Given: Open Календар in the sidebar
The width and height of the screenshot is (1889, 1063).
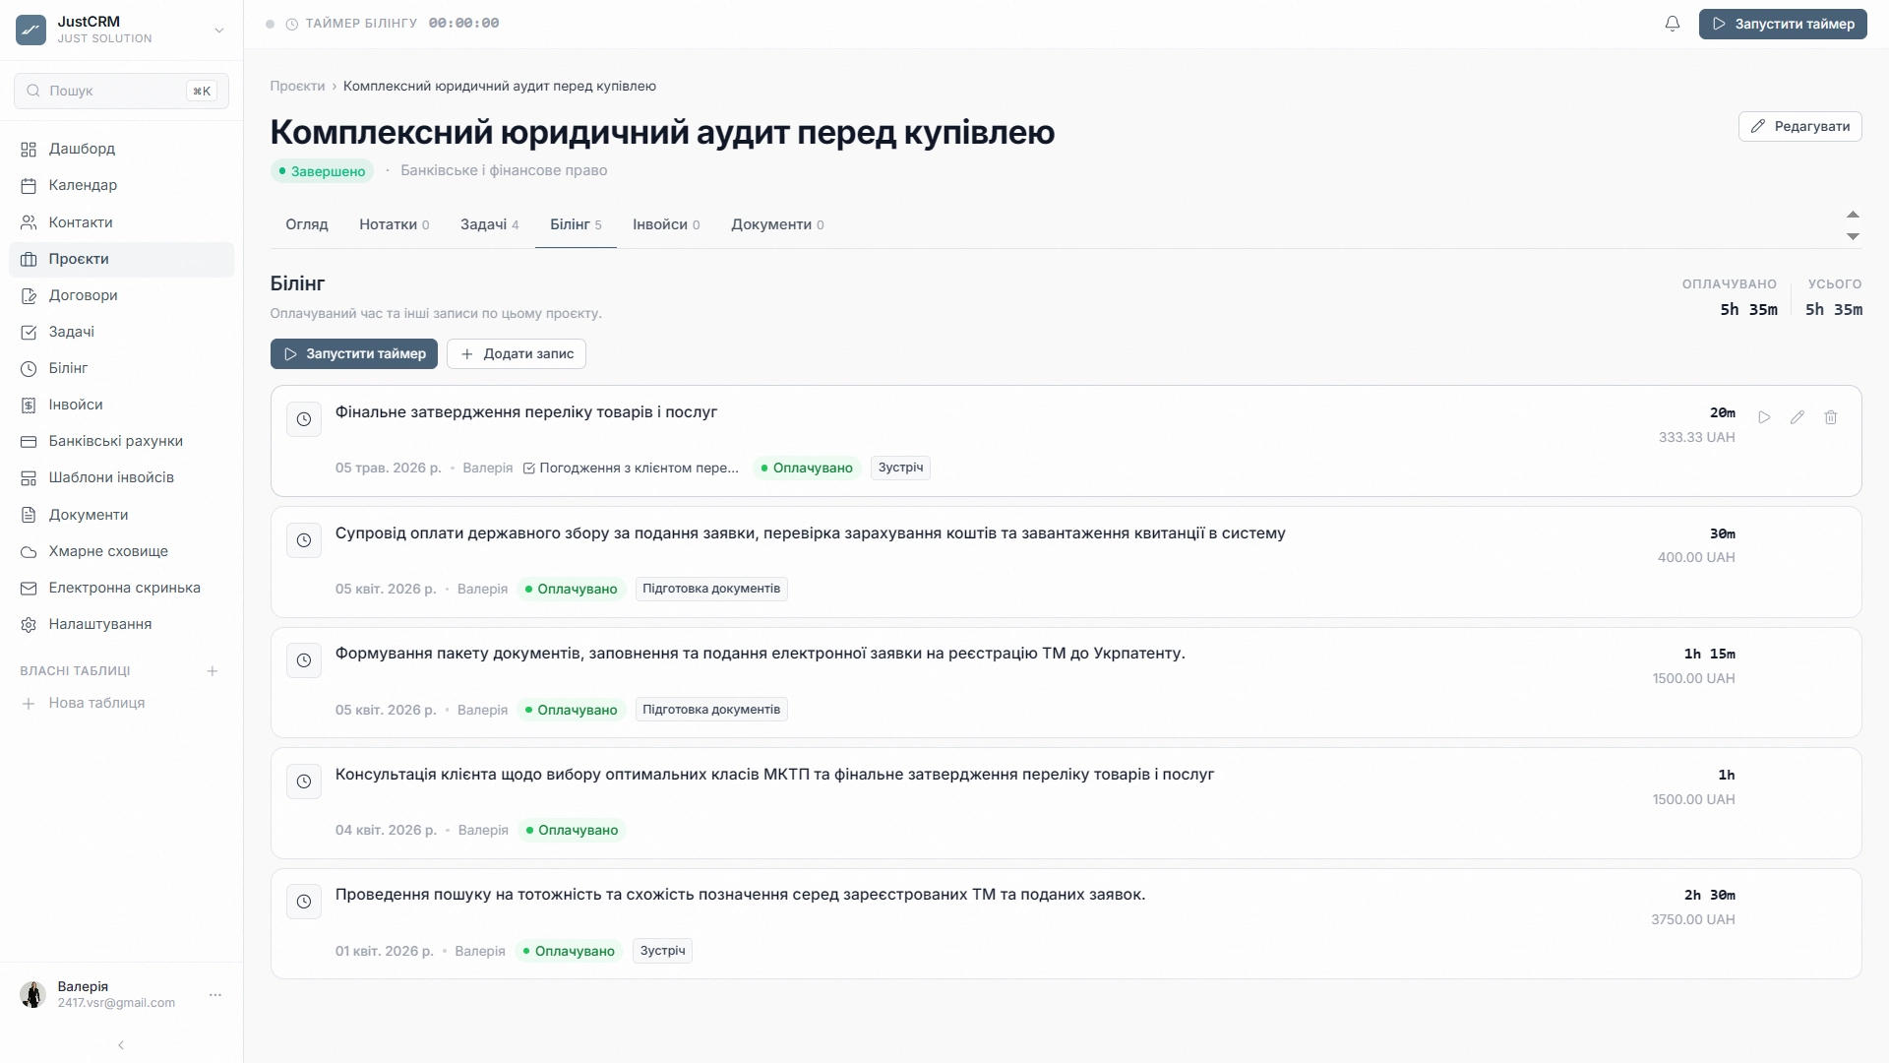Looking at the screenshot, I should (x=122, y=185).
